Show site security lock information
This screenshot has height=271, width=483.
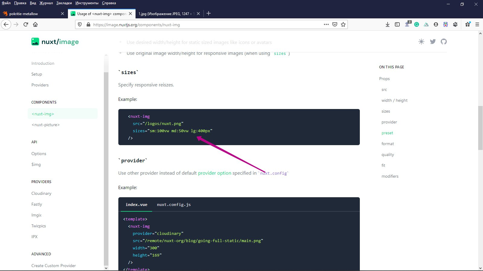click(x=88, y=24)
